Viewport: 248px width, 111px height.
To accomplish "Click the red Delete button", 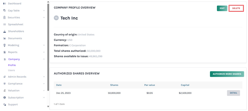I will pyautogui.click(x=236, y=8).
